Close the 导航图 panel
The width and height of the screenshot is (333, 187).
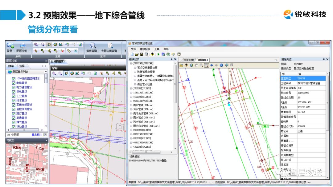[46, 141]
